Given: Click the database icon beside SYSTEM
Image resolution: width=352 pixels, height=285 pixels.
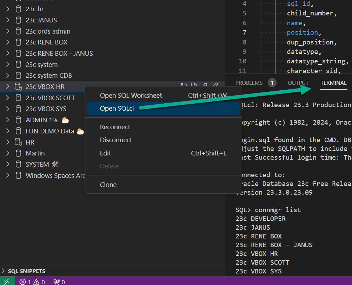Looking at the screenshot, I should pos(18,164).
